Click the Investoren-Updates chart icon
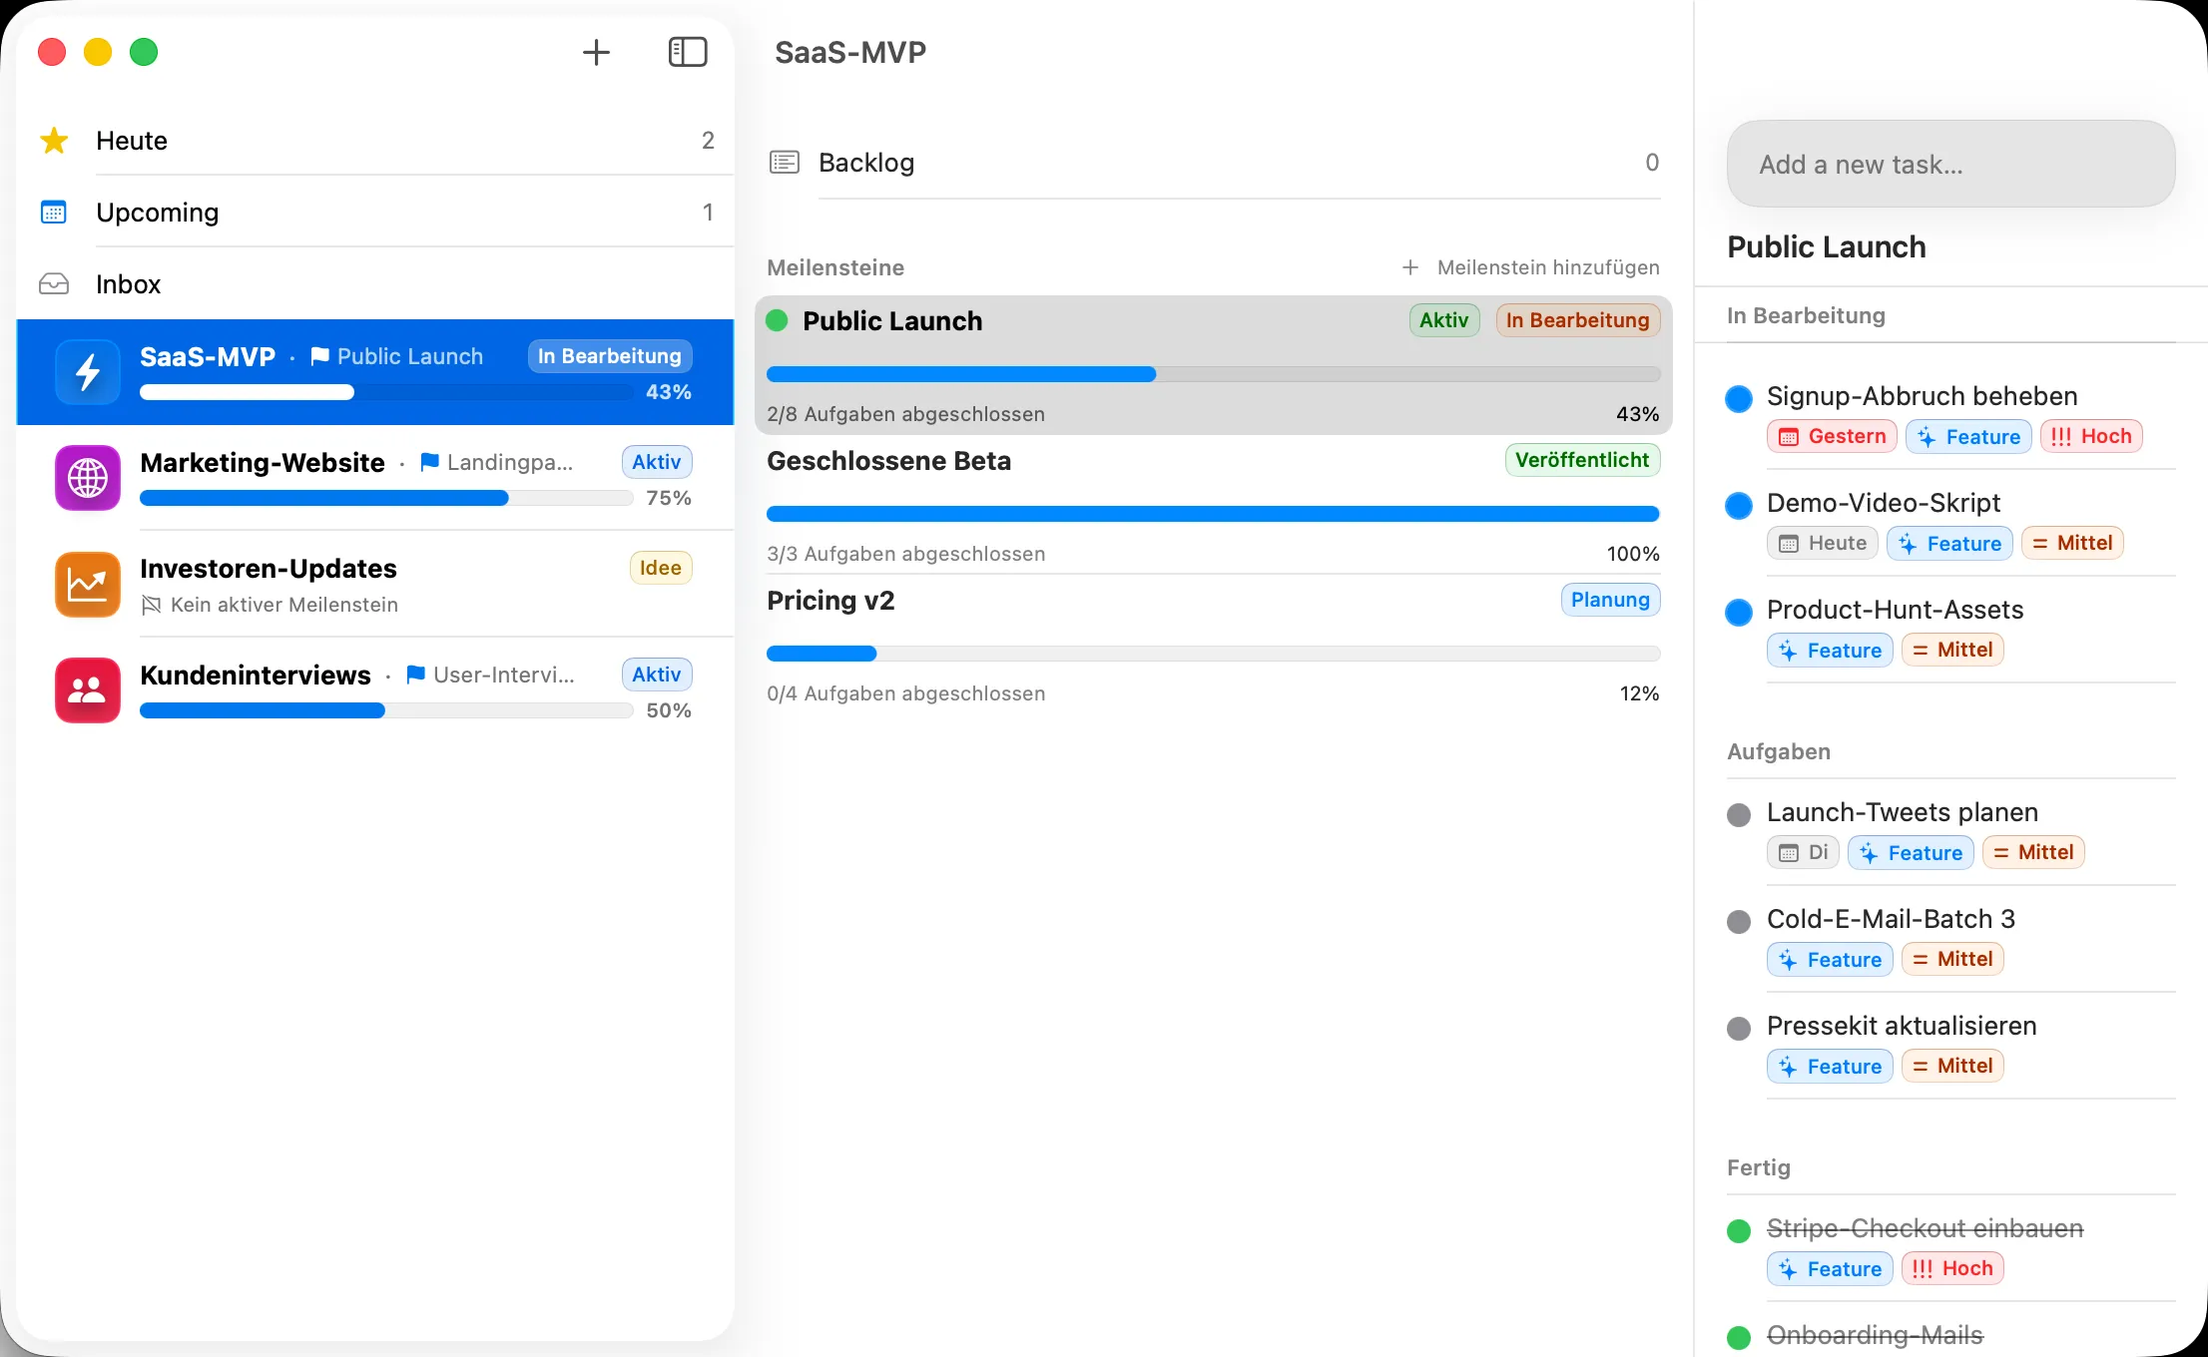2208x1357 pixels. pyautogui.click(x=88, y=585)
